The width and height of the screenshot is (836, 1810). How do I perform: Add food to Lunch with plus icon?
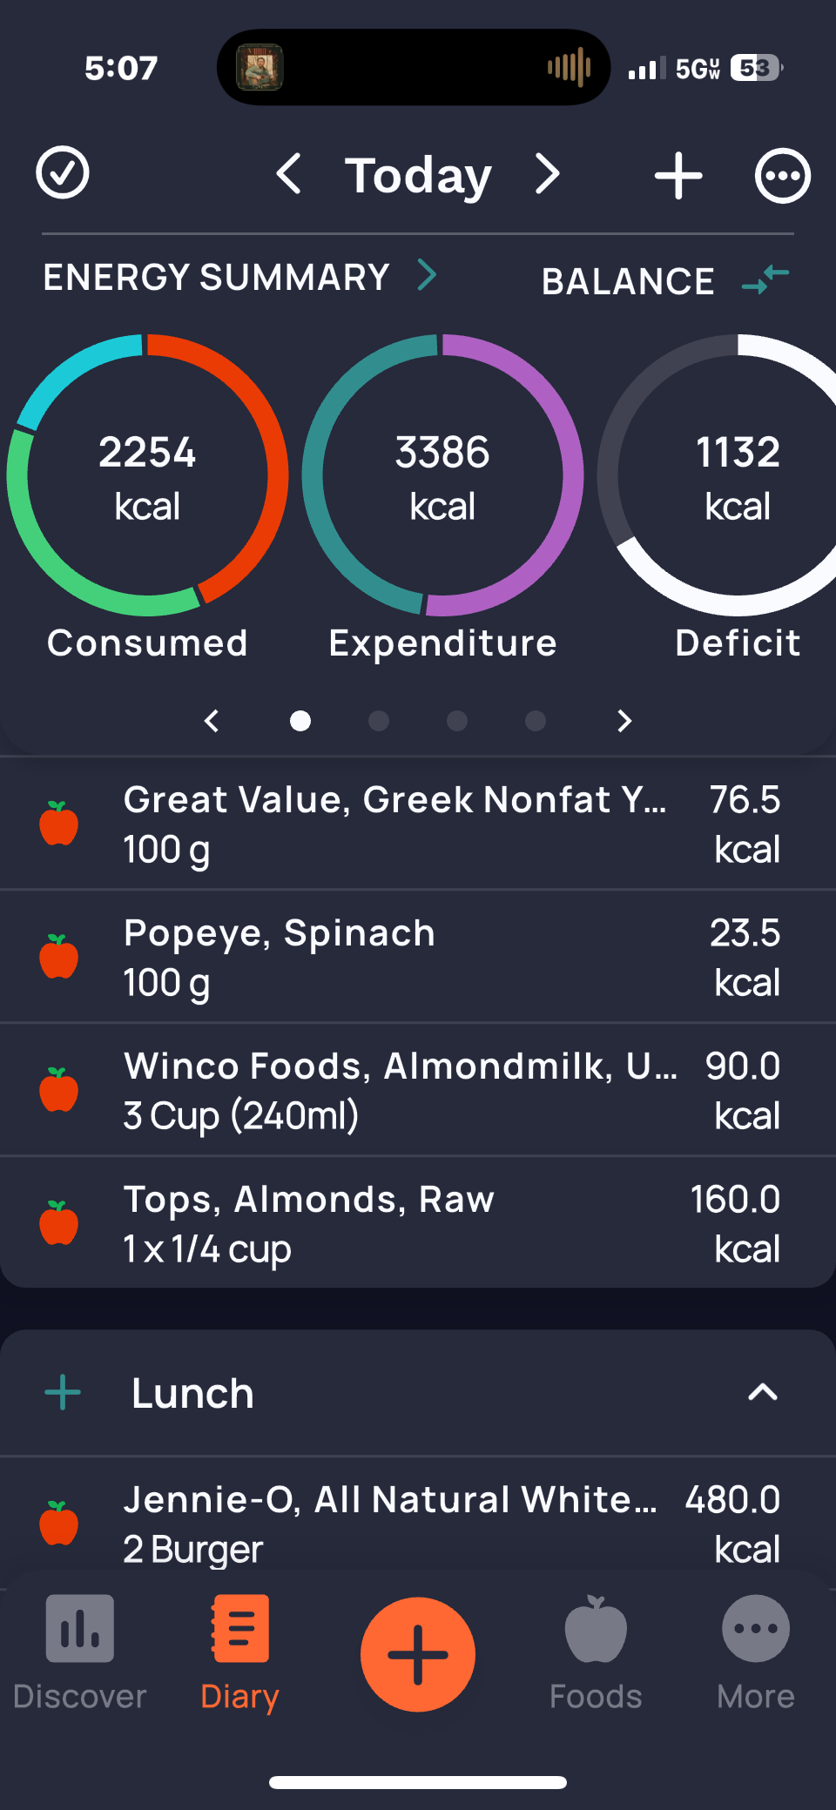(x=63, y=1392)
